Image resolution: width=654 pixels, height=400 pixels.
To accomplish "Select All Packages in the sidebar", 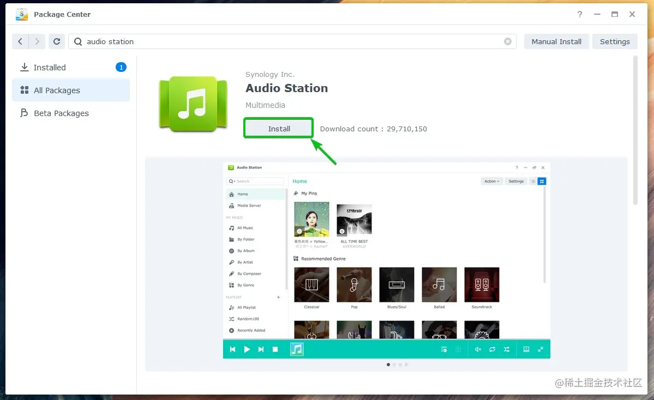I will coord(71,90).
